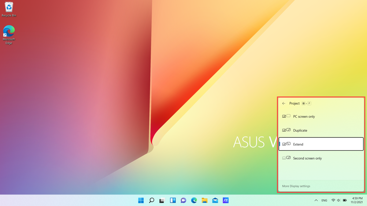Select the Extend display option
This screenshot has width=367, height=206.
[321, 144]
